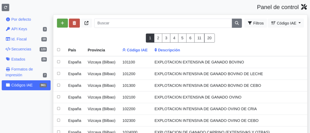Click the tools icon beside Panel de control
Image resolution: width=310 pixels, height=133 pixels.
(x=304, y=7)
